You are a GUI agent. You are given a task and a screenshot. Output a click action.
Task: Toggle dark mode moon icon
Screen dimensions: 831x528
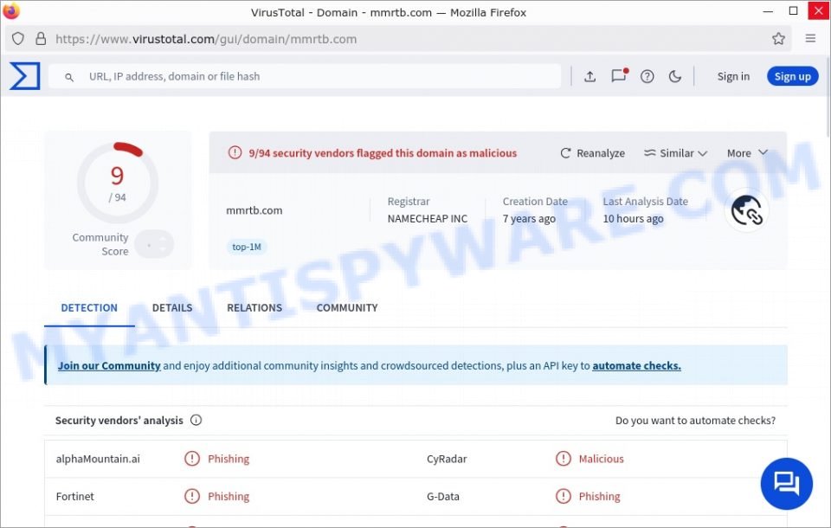coord(674,76)
